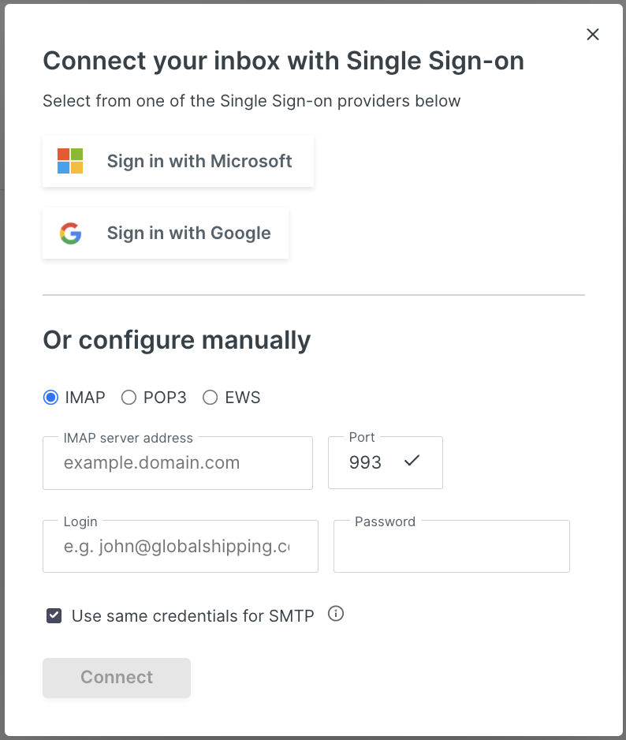Click the POP3 label text
Screen dimensions: 626x740
coord(165,398)
